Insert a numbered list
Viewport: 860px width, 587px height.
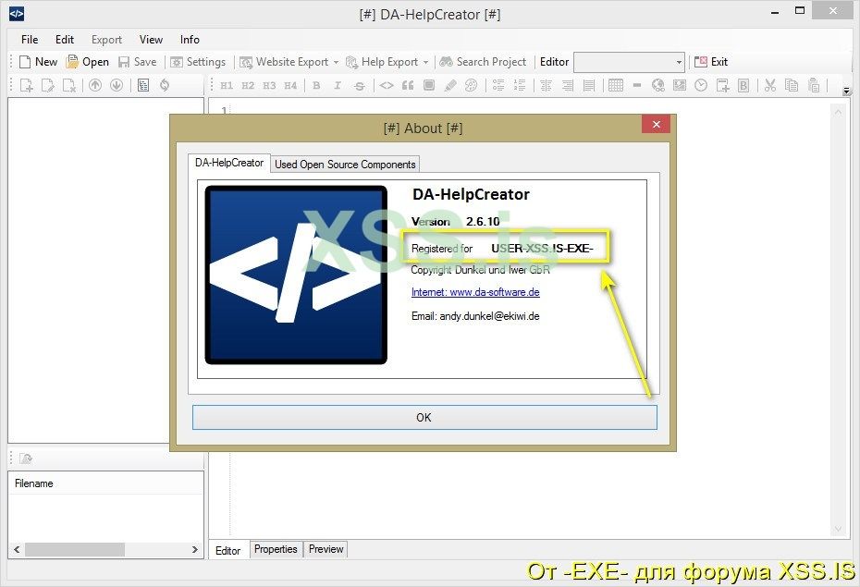(520, 85)
